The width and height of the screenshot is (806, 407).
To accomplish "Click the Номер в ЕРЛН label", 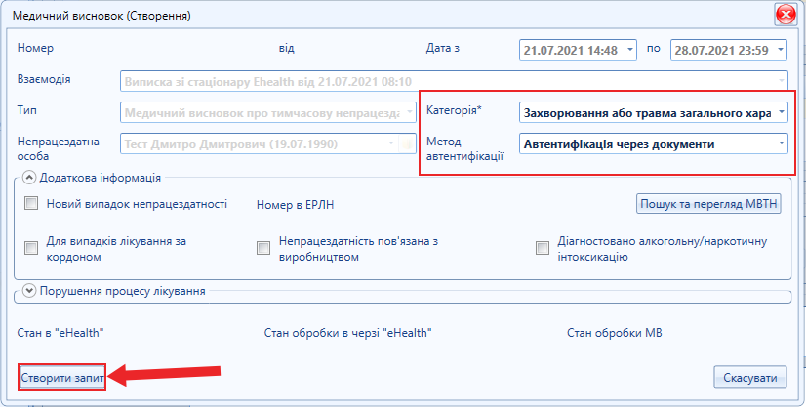I will 295,205.
